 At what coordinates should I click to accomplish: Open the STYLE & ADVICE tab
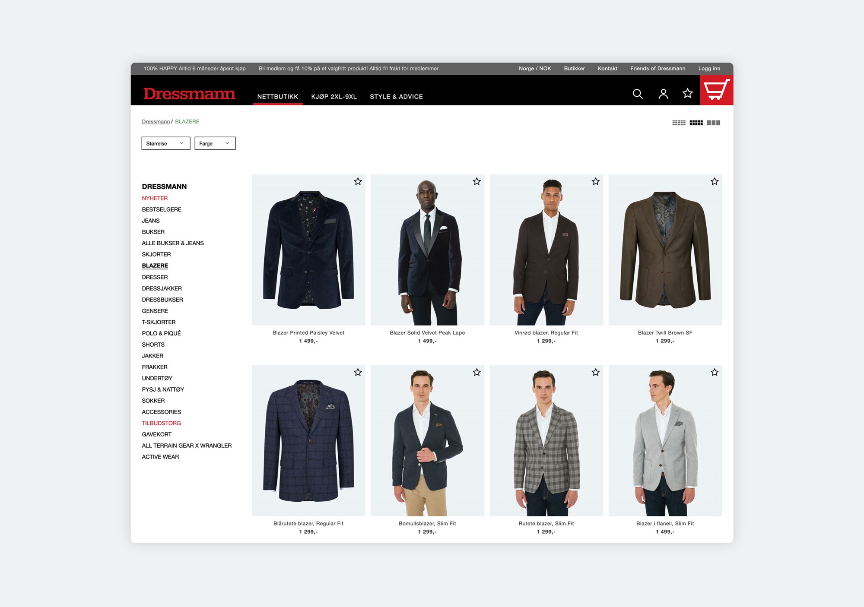tap(396, 97)
